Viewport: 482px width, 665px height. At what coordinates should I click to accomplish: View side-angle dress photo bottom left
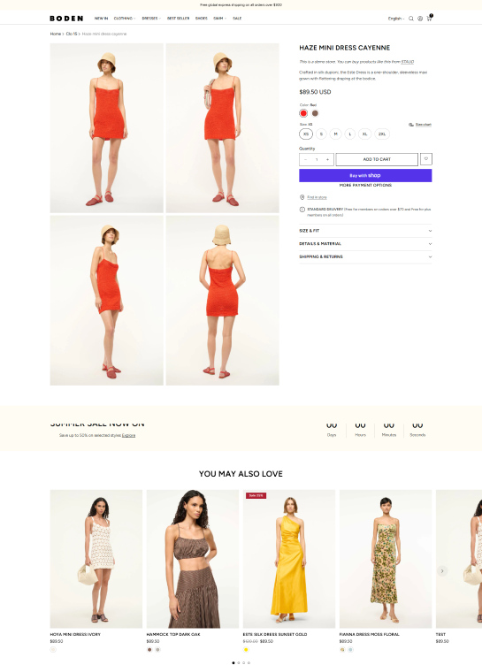[x=106, y=301]
